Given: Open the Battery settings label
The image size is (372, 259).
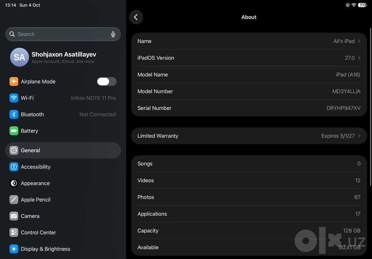Looking at the screenshot, I should (x=29, y=131).
